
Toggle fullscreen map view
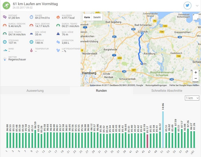click(x=196, y=17)
